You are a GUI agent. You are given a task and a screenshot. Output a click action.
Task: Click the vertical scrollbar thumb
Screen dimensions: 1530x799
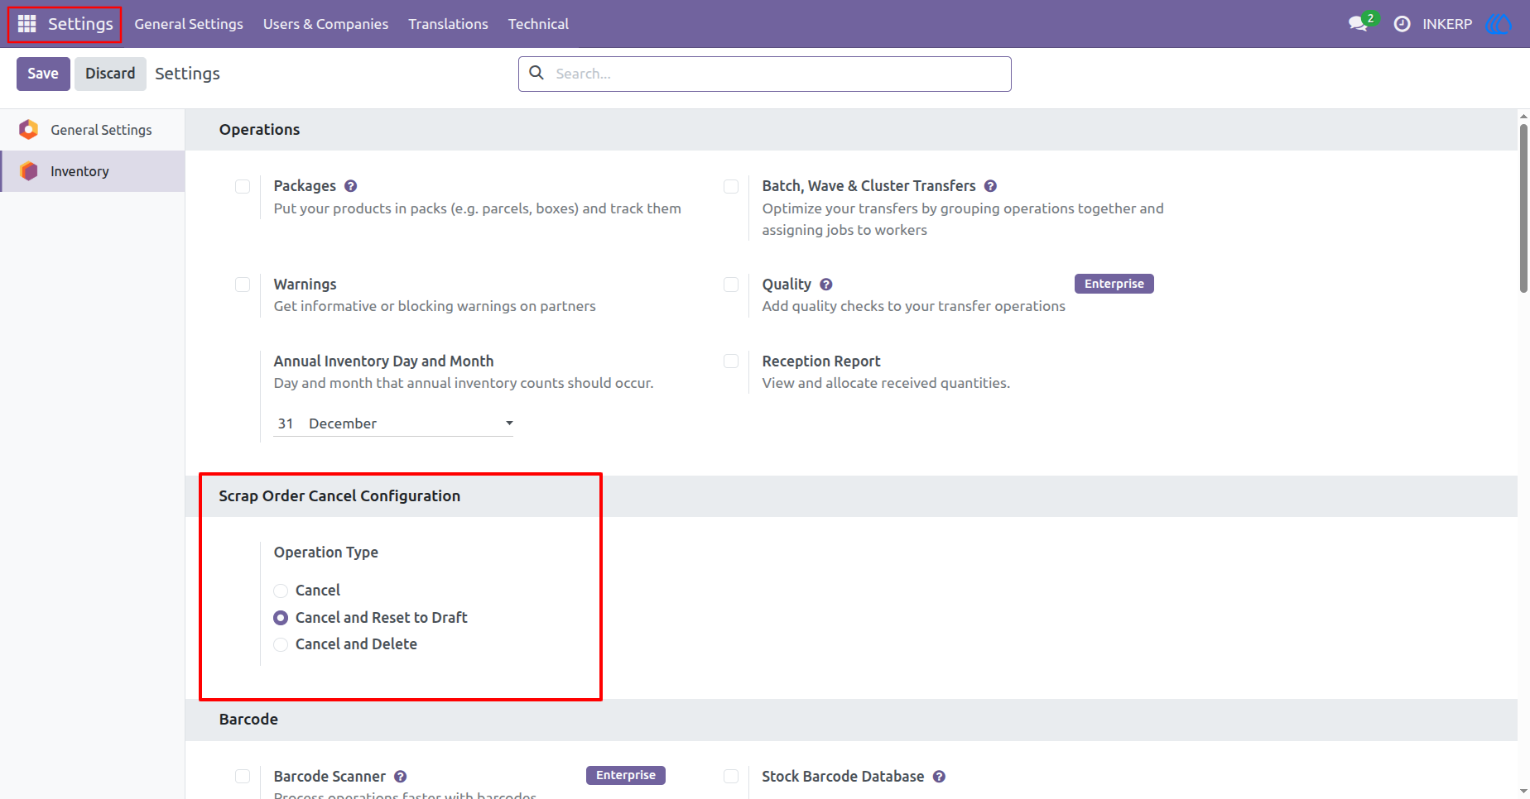coord(1523,208)
